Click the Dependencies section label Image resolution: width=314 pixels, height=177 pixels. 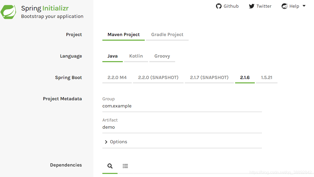[x=66, y=165]
